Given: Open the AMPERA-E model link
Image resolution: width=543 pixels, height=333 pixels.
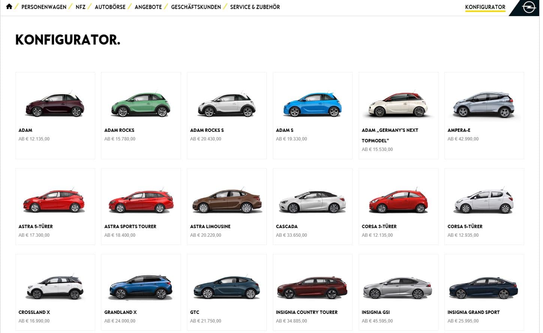Looking at the screenshot, I should coord(459,130).
